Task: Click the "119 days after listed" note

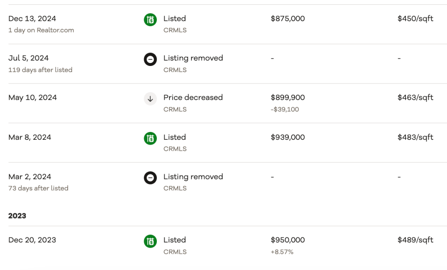Action: pyautogui.click(x=40, y=70)
